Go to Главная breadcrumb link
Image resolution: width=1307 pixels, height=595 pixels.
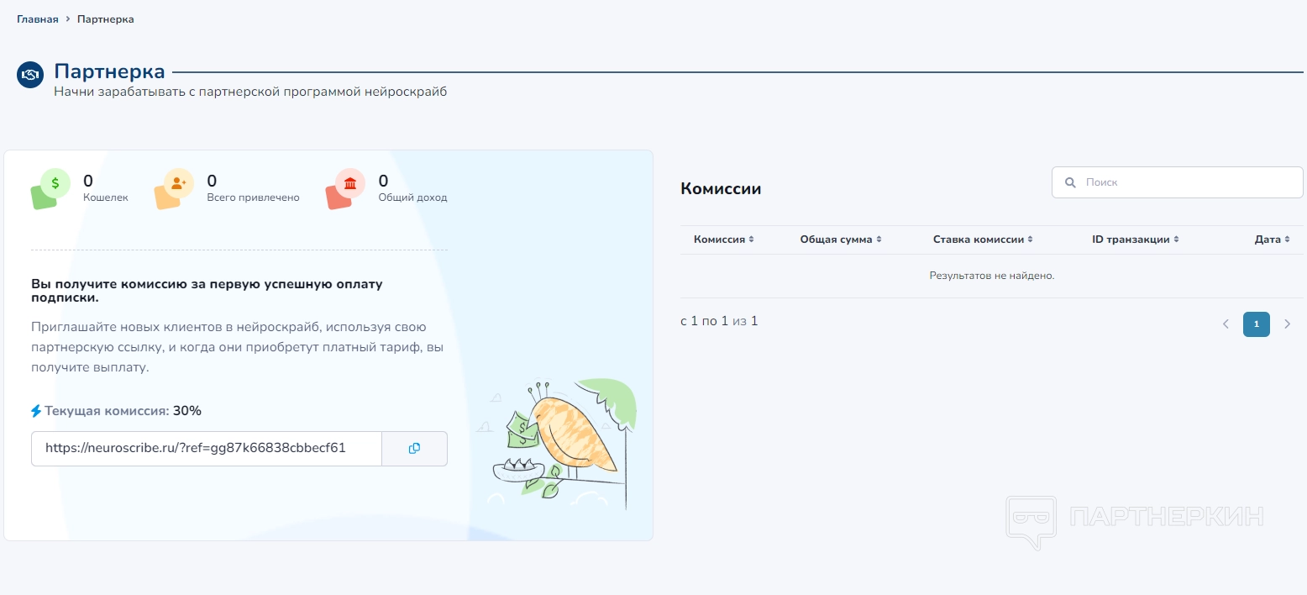[x=38, y=19]
